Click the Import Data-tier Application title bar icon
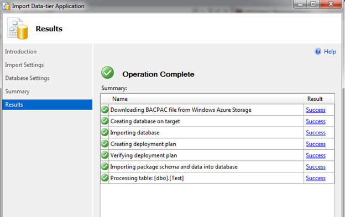Screen dimensions: 345x217 pyautogui.click(x=6, y=6)
